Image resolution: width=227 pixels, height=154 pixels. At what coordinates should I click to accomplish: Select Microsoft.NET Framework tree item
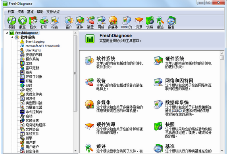click(42, 46)
